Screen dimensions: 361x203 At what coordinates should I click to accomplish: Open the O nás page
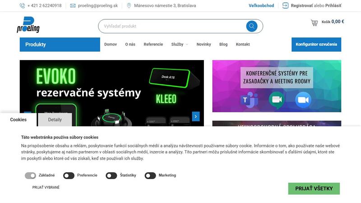coord(130,44)
